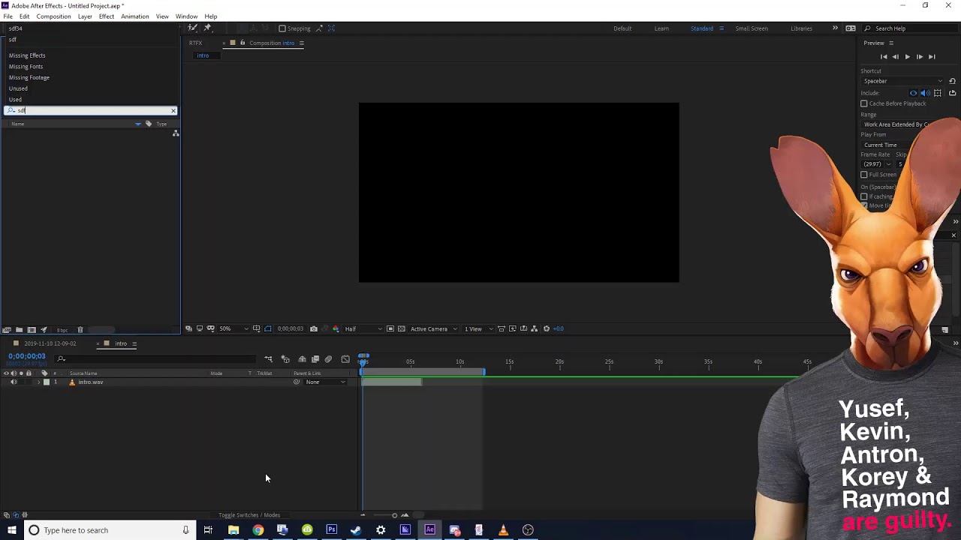Expand the intro.wav layer properties

[38, 382]
